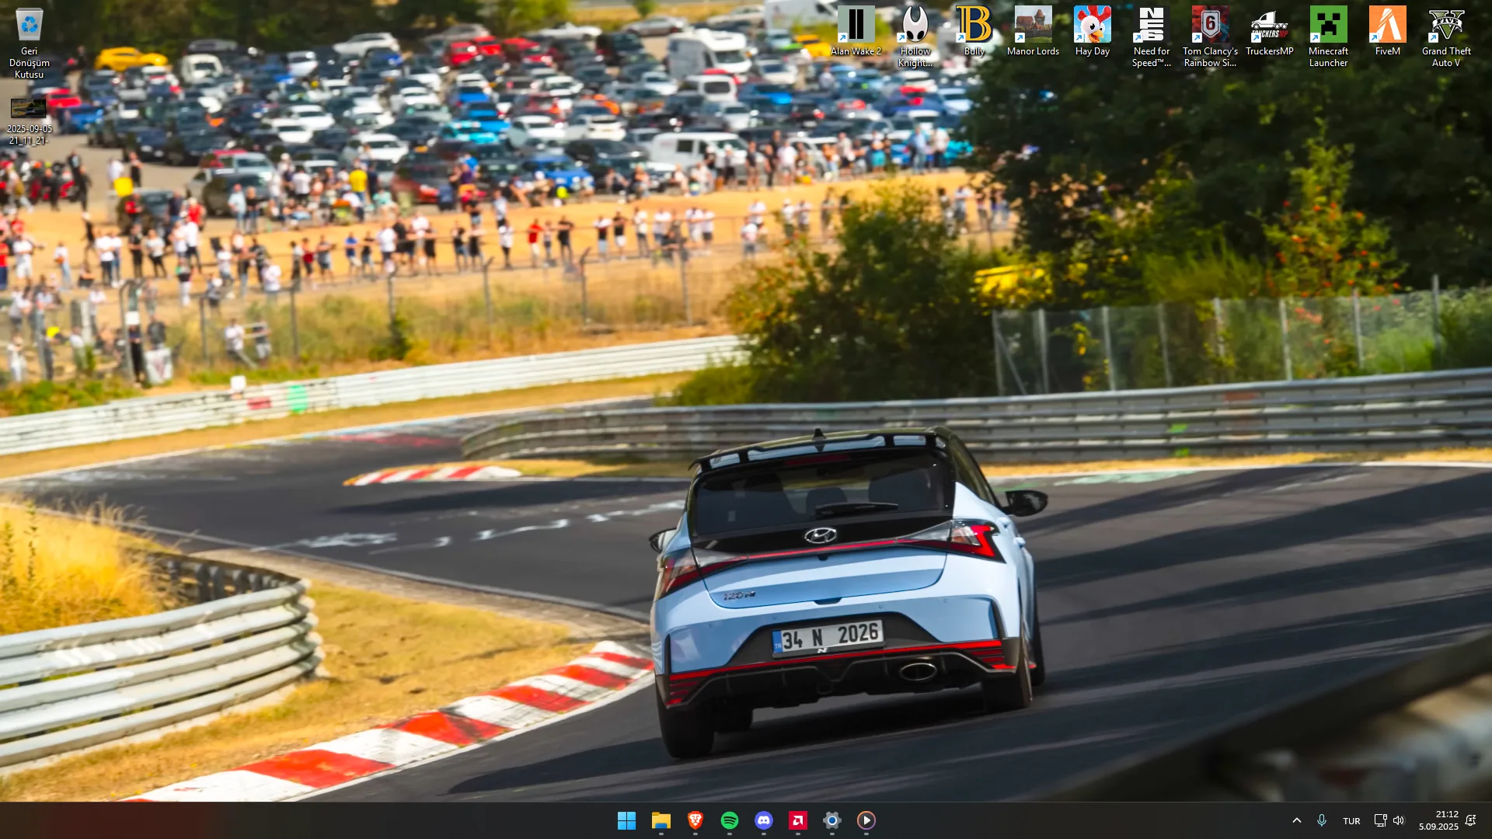This screenshot has height=839, width=1492.
Task: Select the 2025-09-05 video file thumbnail
Action: coord(29,120)
